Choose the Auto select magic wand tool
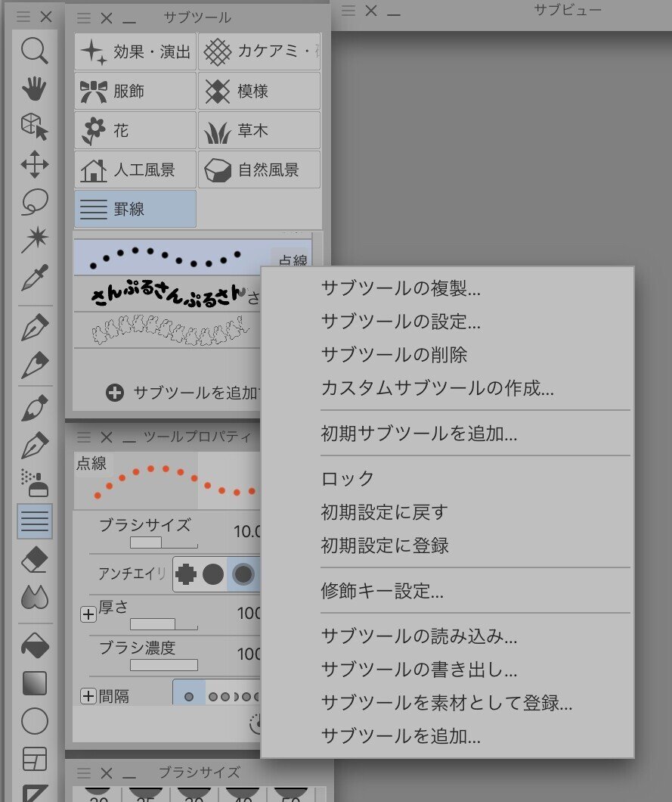 (34, 241)
